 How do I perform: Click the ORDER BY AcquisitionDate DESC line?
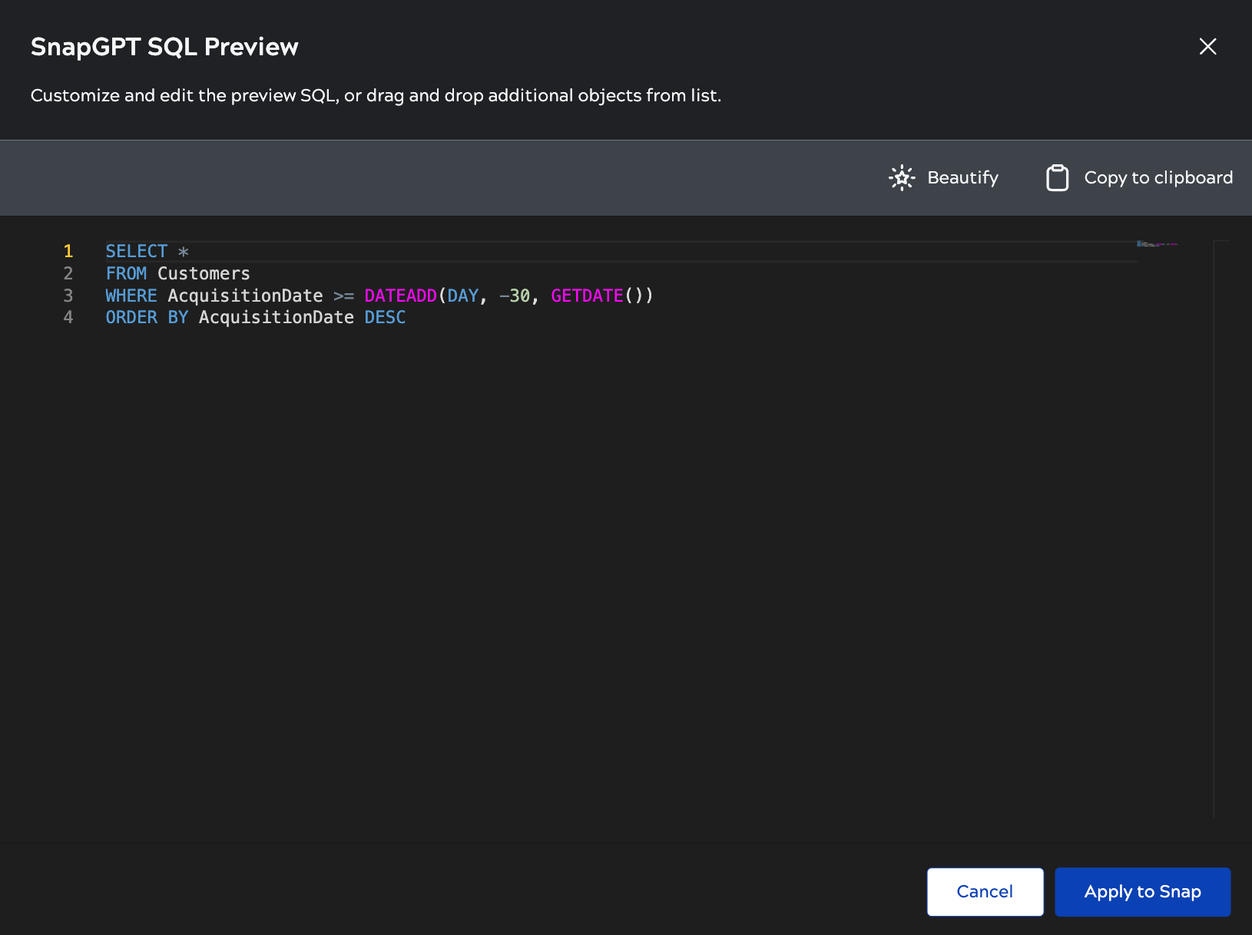point(253,317)
